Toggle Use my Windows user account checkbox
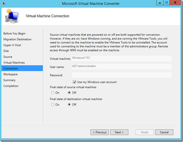Viewport: 183px width, 142px height. (x=75, y=82)
